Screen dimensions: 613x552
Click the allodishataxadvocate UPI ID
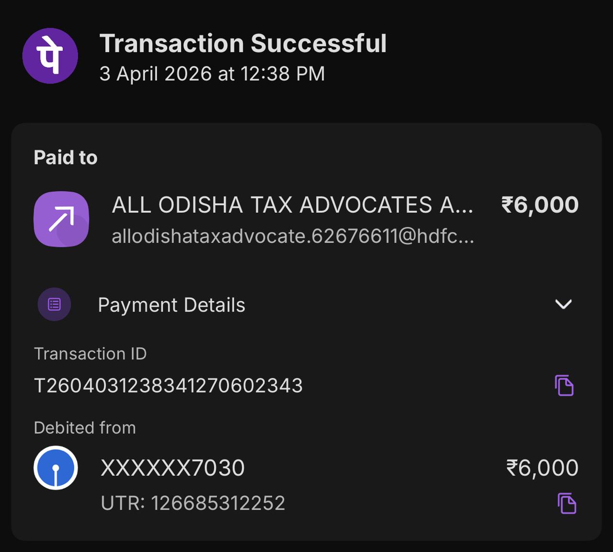tap(292, 236)
